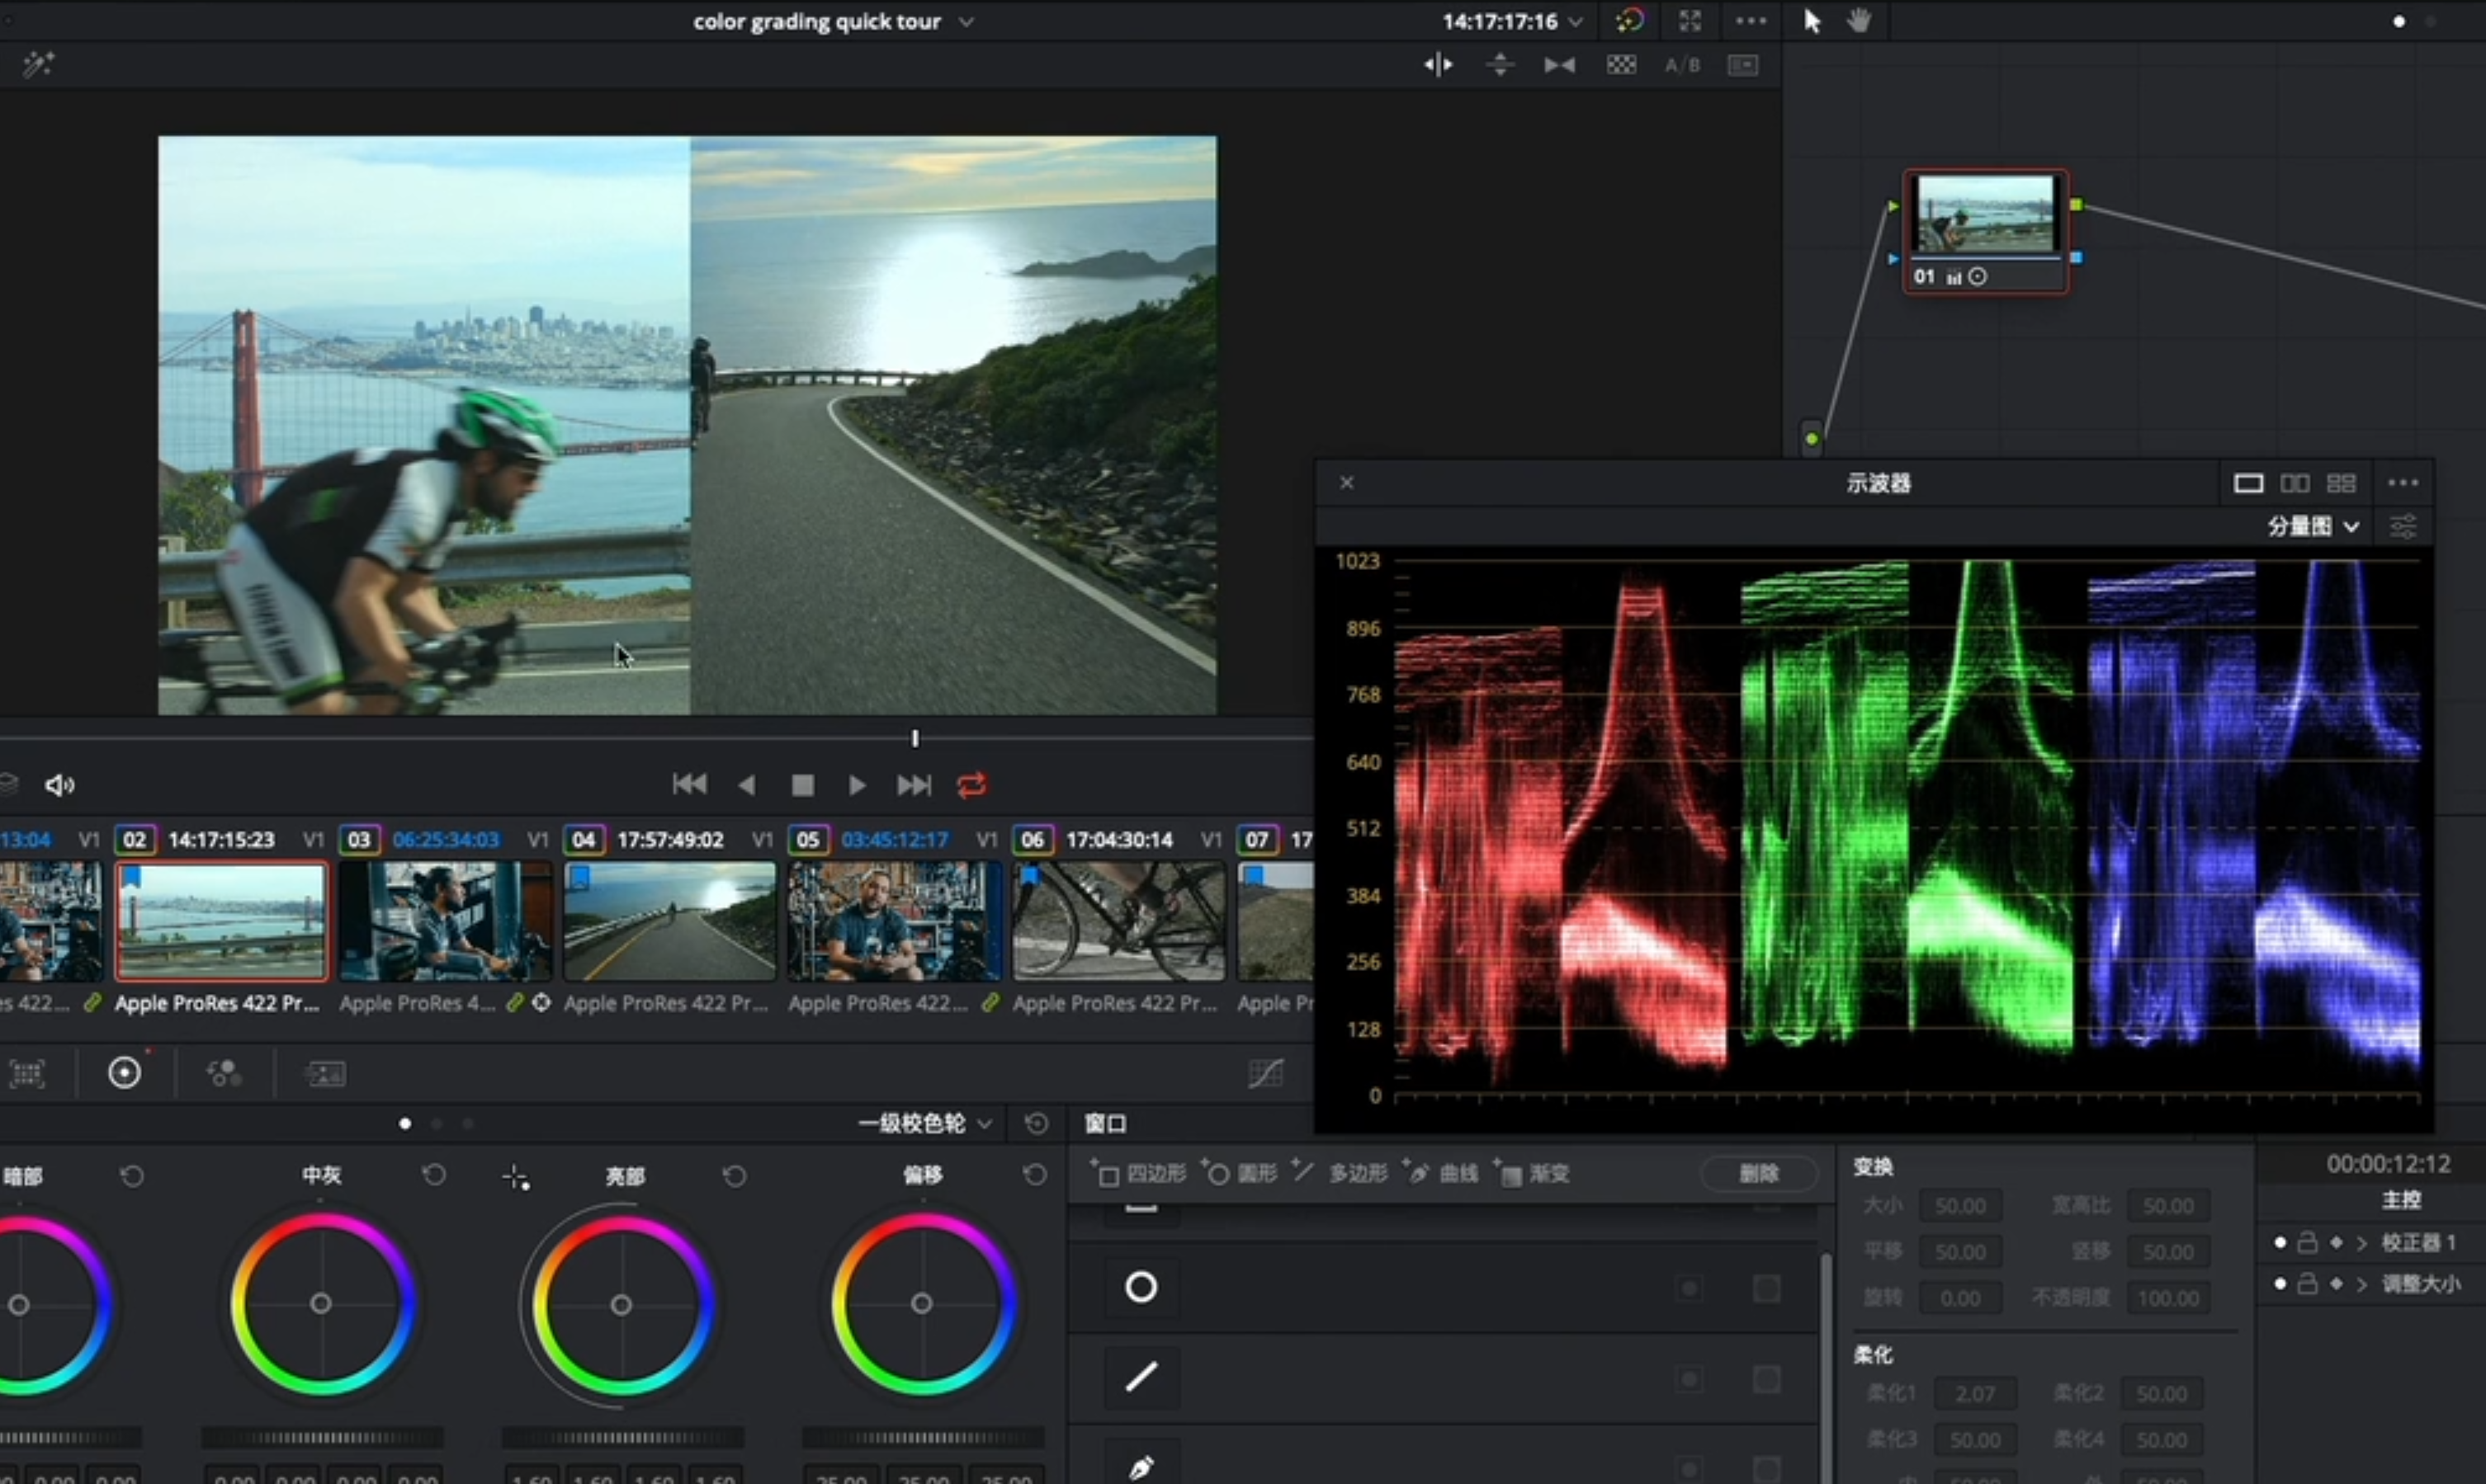Select clip 04 road thumbnail
The image size is (2486, 1484).
point(669,922)
